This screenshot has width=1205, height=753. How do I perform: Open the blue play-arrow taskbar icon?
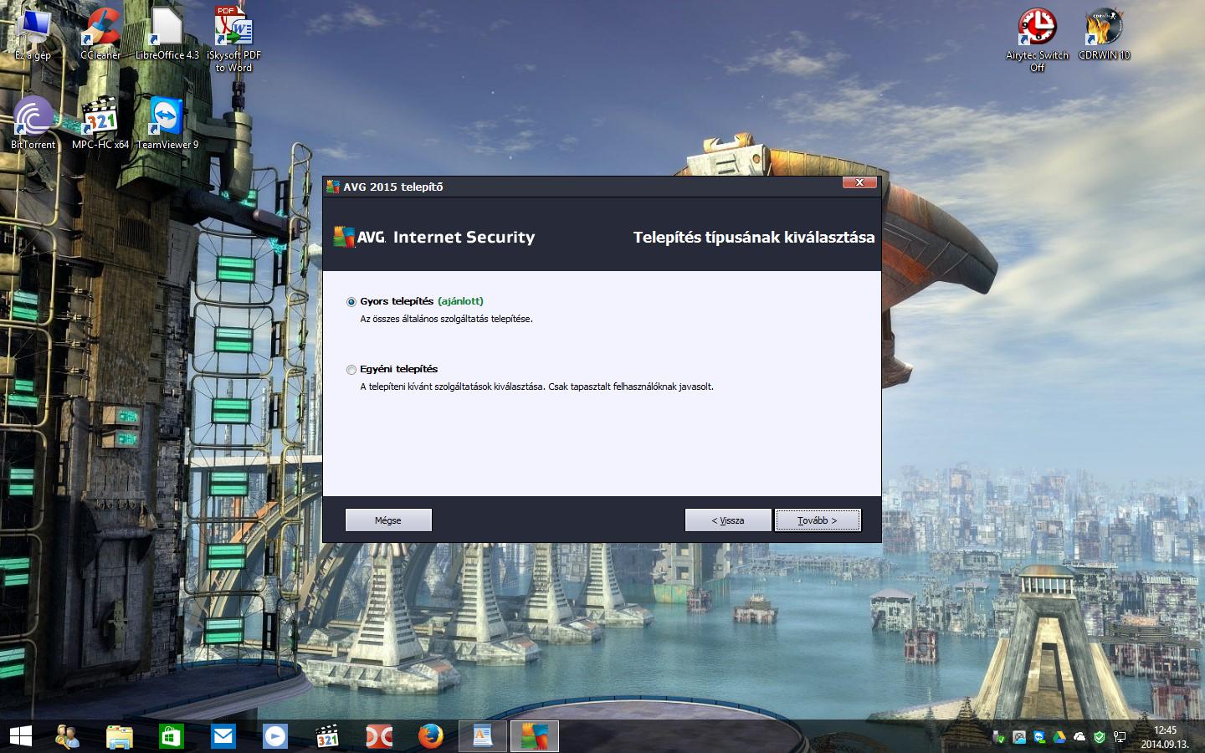click(275, 736)
